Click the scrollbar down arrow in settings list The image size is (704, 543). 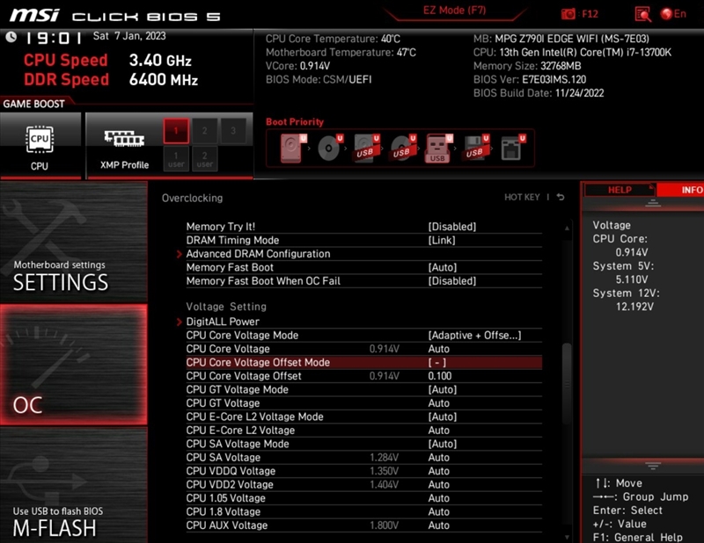point(567,537)
